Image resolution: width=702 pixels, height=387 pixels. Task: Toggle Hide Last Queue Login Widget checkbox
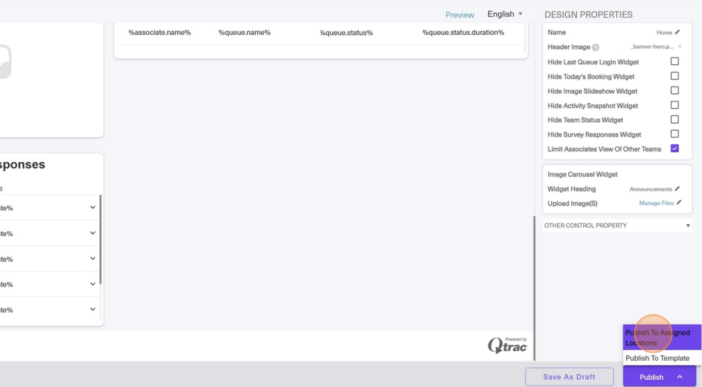point(675,61)
